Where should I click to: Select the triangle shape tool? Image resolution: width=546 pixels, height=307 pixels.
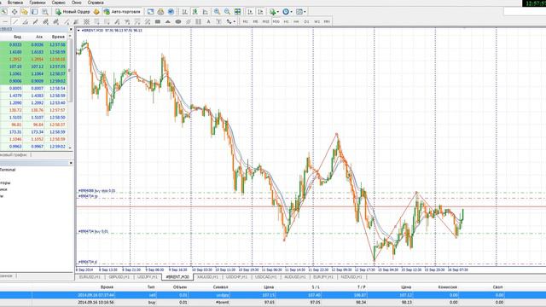(x=168, y=21)
